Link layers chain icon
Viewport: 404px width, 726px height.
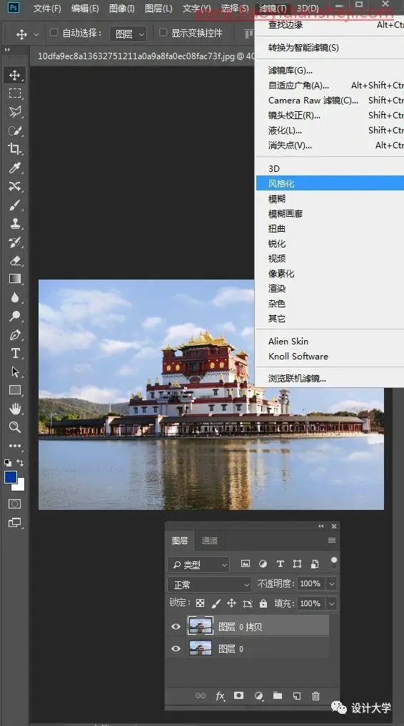click(200, 695)
